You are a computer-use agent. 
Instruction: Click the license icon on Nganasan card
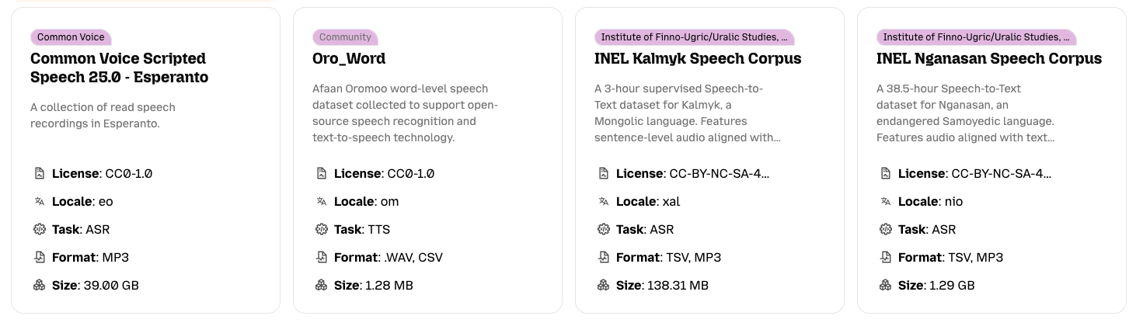886,173
